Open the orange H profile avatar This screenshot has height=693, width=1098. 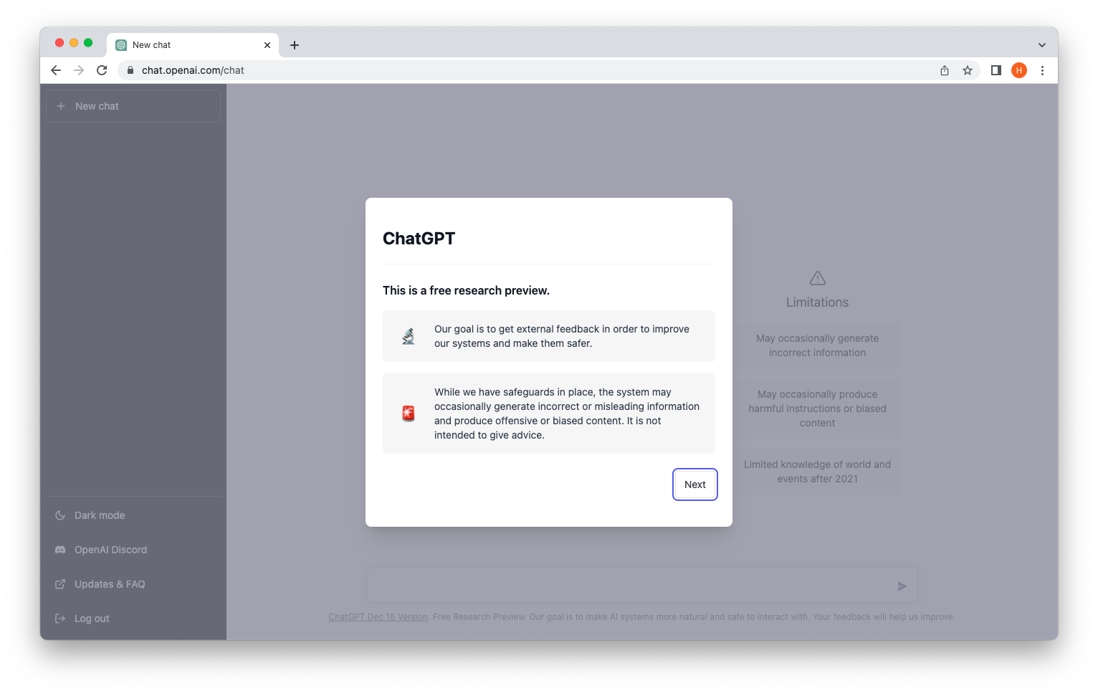click(1019, 70)
